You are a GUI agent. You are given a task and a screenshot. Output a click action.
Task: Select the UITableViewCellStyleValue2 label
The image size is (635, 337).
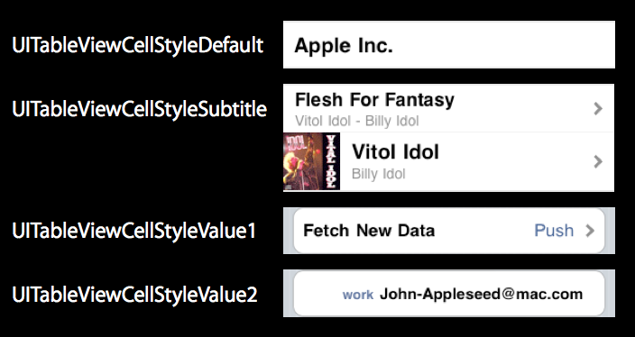(x=134, y=295)
